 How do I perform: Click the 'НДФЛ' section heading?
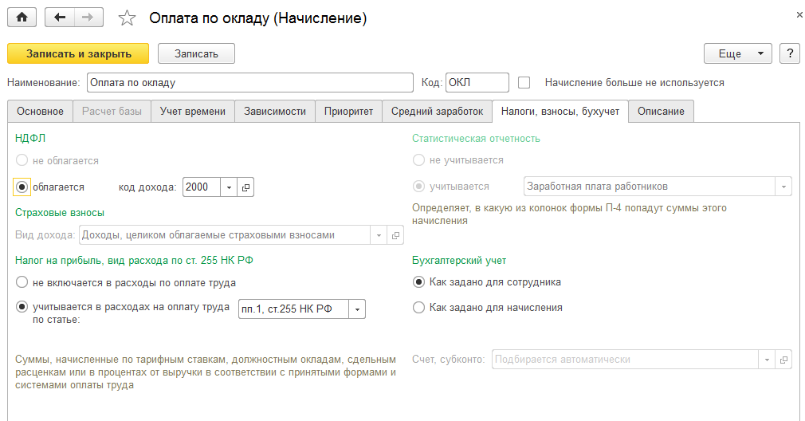click(x=30, y=138)
